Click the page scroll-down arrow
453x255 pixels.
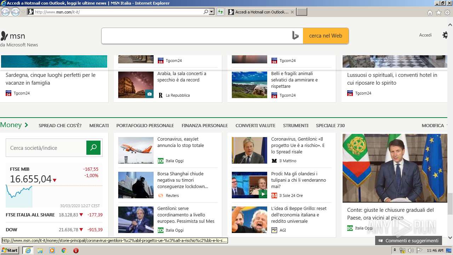[x=450, y=238]
